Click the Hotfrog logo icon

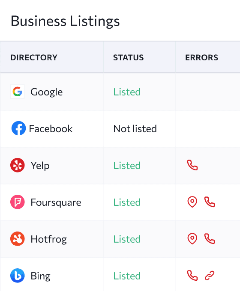click(x=18, y=239)
